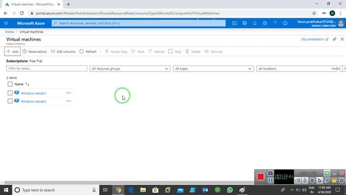
Task: Click the Microsoft Azure logo text
Action: click(31, 23)
